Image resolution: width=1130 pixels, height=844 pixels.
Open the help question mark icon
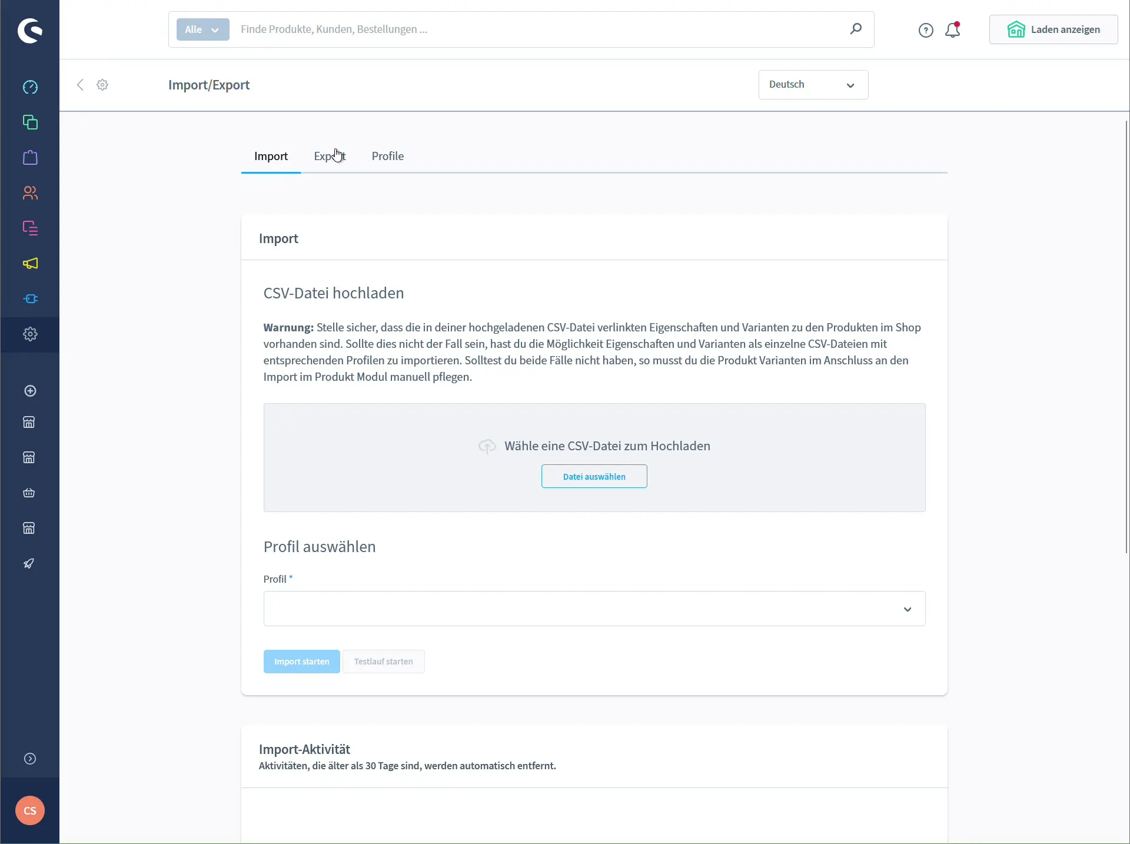pyautogui.click(x=926, y=29)
